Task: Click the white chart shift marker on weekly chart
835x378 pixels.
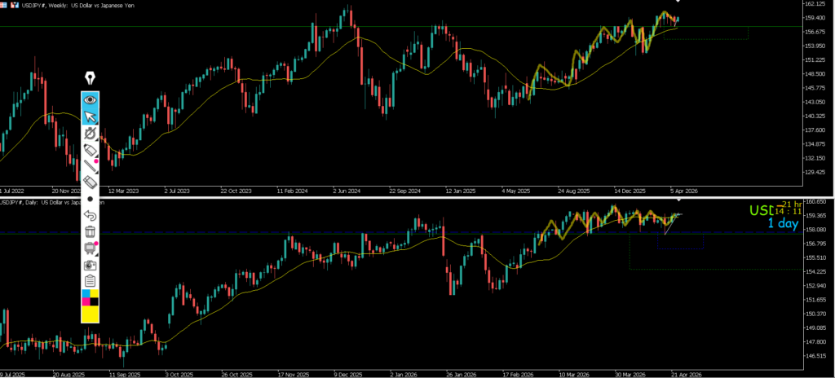Action: coord(678,2)
